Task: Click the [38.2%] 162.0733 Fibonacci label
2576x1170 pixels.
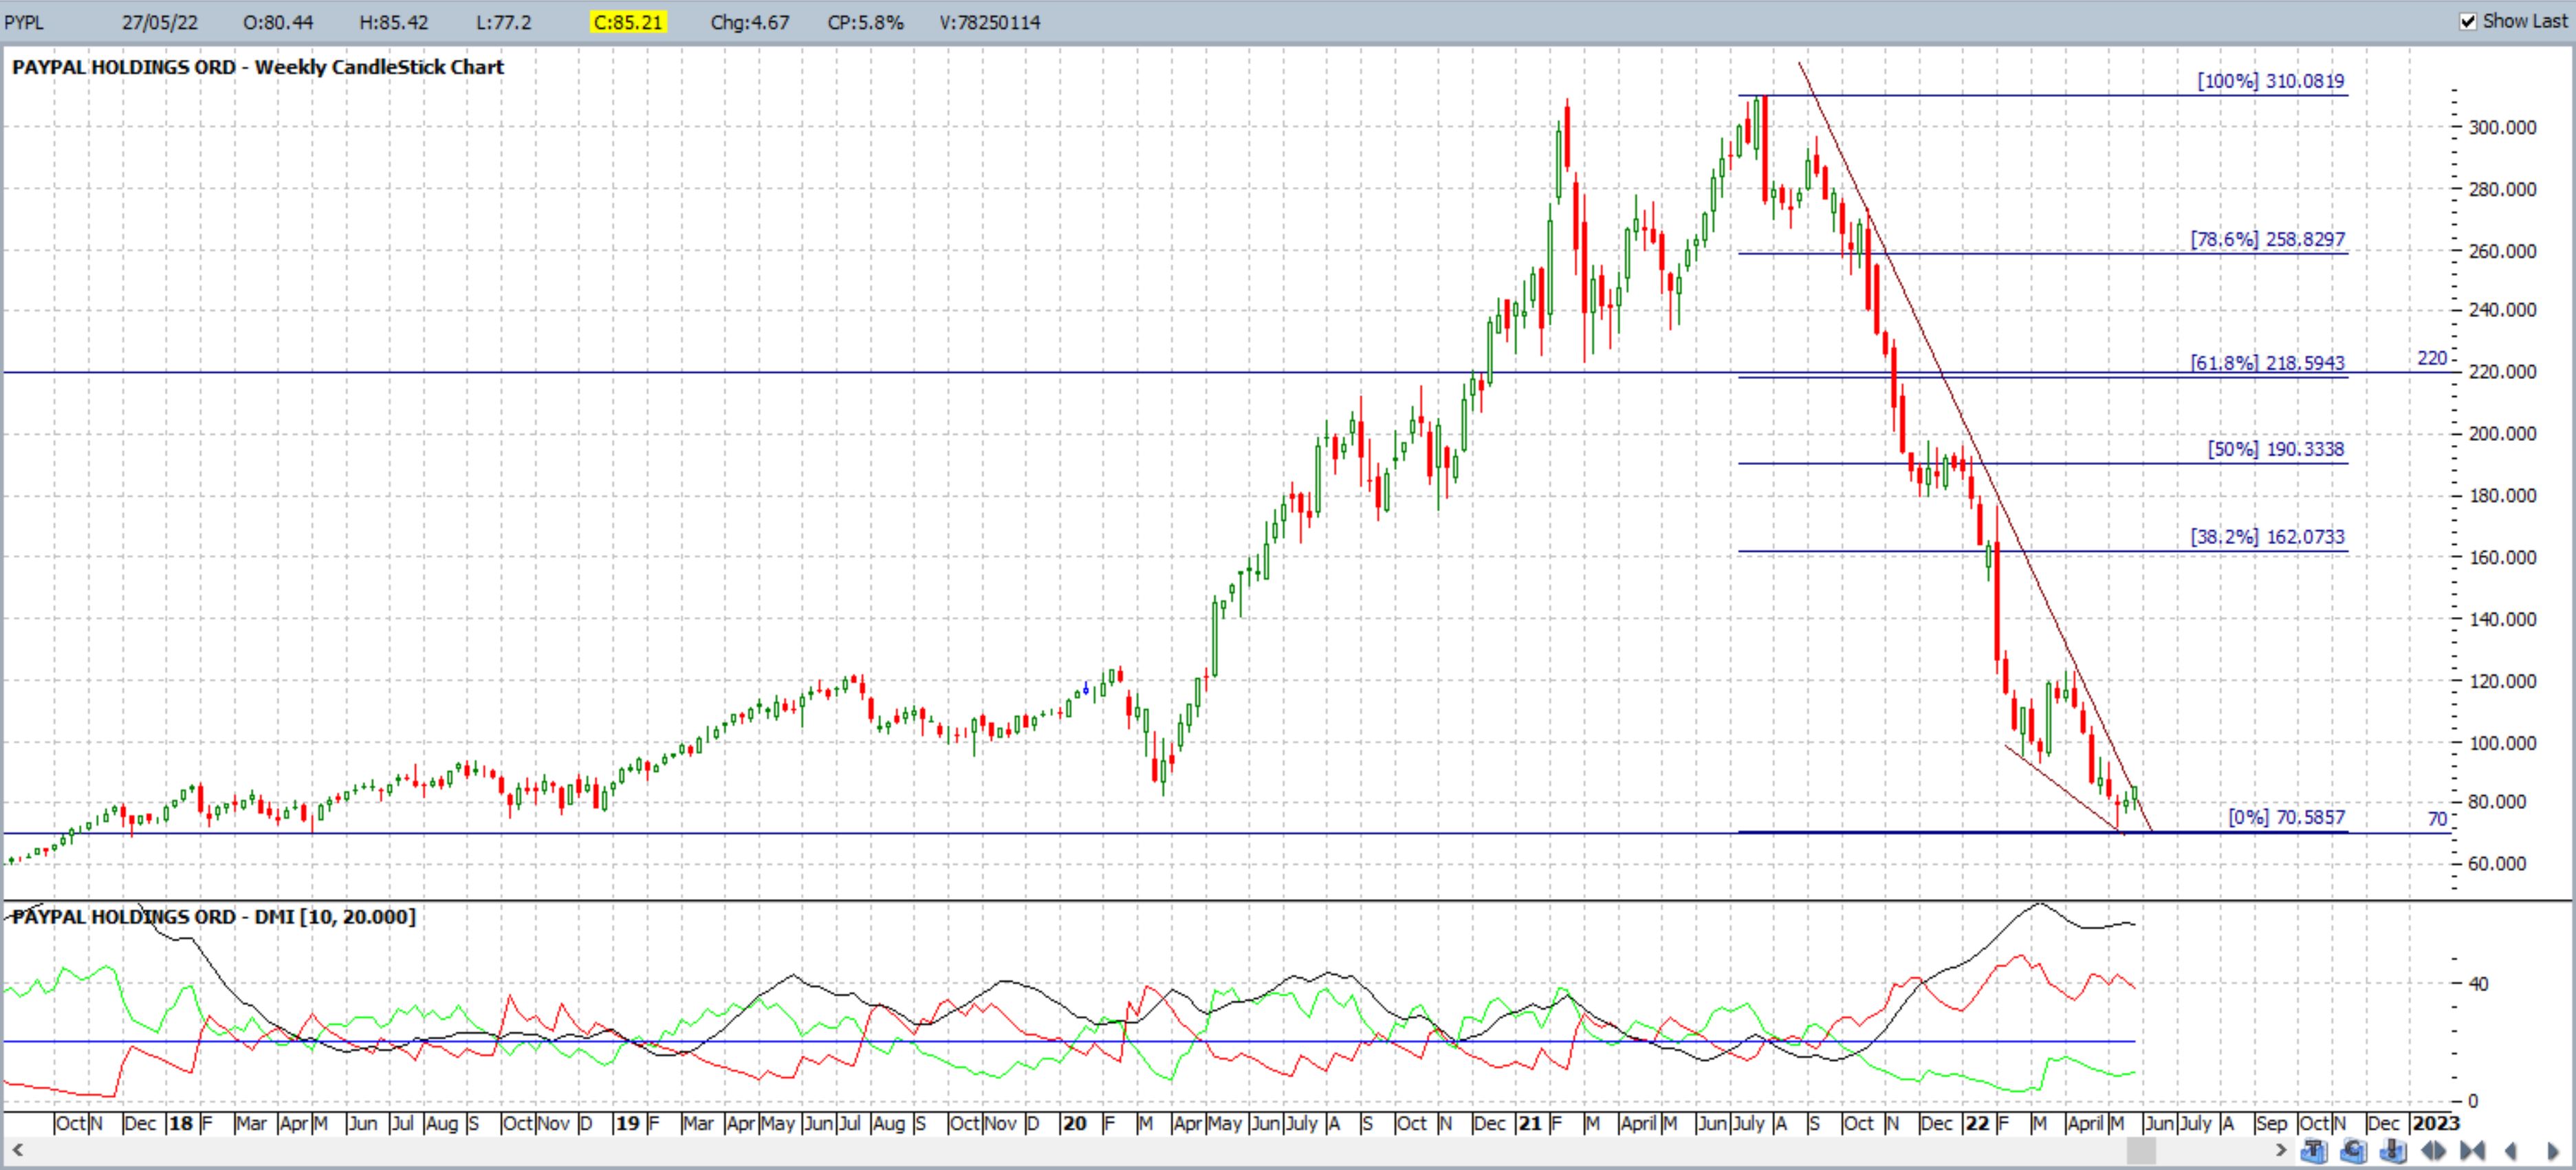Action: coord(2267,536)
